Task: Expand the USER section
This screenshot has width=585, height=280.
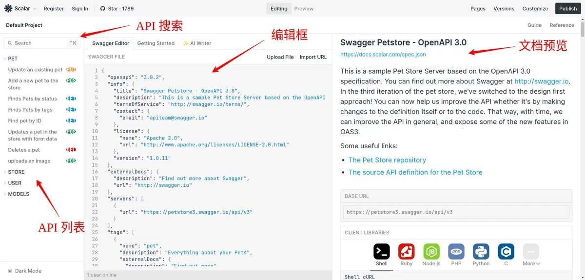Action: [15, 183]
